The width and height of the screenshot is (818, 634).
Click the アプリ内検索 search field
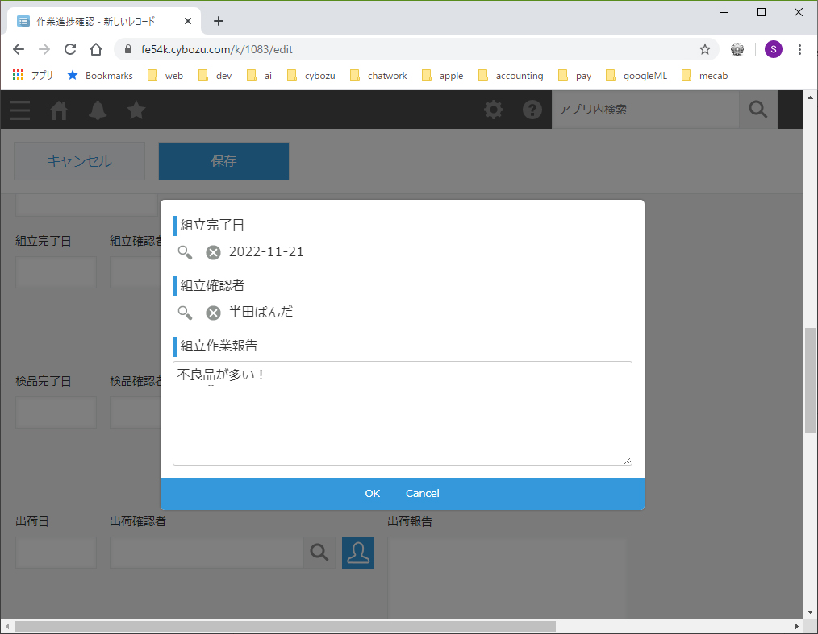click(x=645, y=110)
